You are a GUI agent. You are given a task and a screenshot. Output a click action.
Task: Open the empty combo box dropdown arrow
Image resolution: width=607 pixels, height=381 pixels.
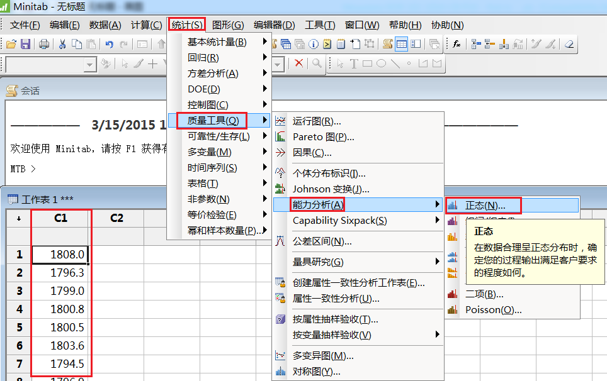coord(90,65)
